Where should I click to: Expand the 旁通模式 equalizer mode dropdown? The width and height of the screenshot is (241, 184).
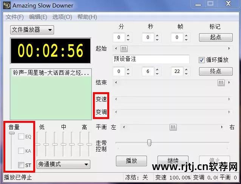(x=63, y=164)
